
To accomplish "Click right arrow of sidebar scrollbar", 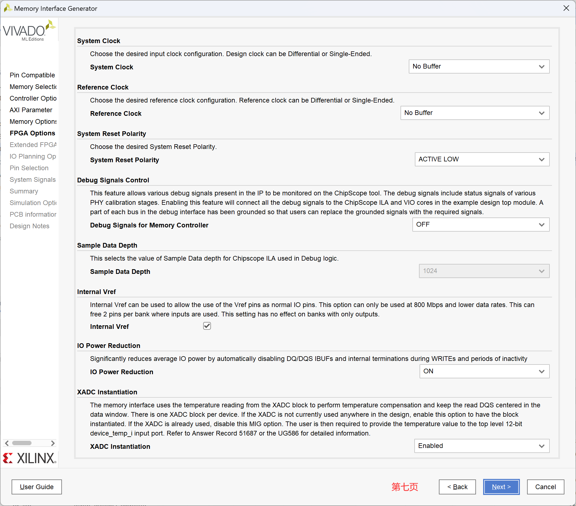I will click(x=53, y=443).
